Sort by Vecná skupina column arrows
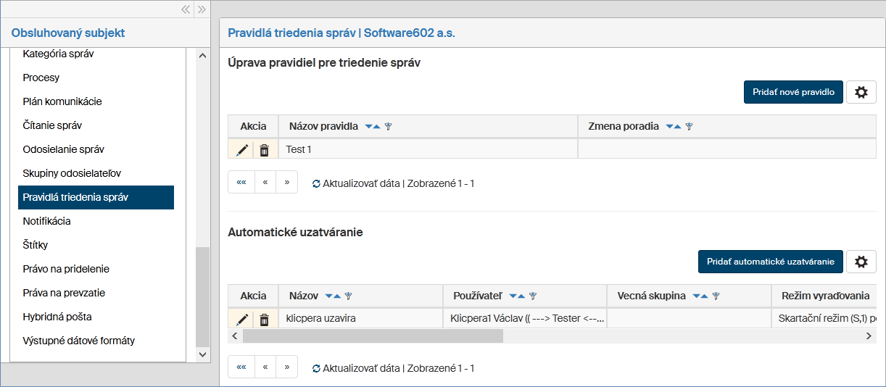The height and width of the screenshot is (387, 886). (699, 296)
